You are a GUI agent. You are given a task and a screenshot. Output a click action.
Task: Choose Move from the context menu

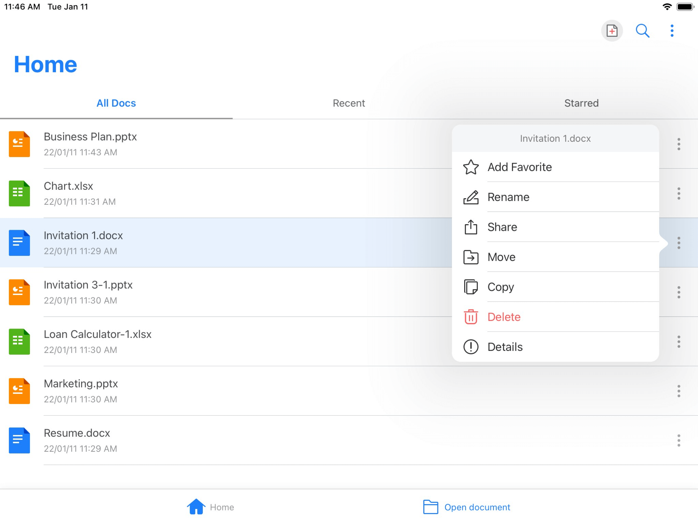tap(501, 257)
